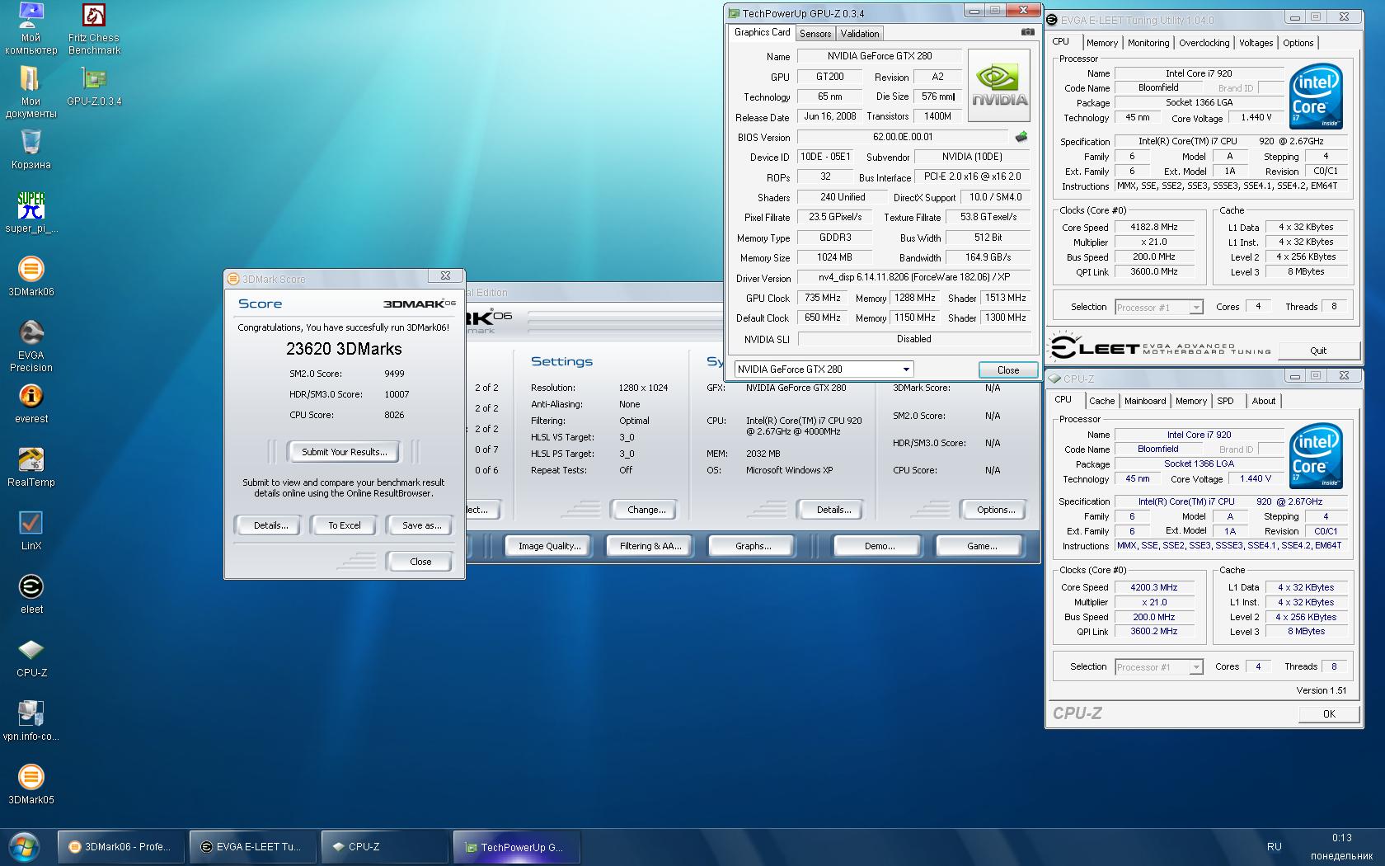Click the Intel Core i7 logo in E-LEET
This screenshot has width=1385, height=866.
[1316, 96]
